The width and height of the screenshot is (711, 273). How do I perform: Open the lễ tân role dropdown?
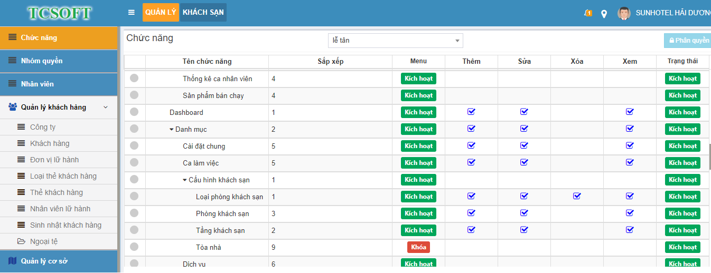396,41
